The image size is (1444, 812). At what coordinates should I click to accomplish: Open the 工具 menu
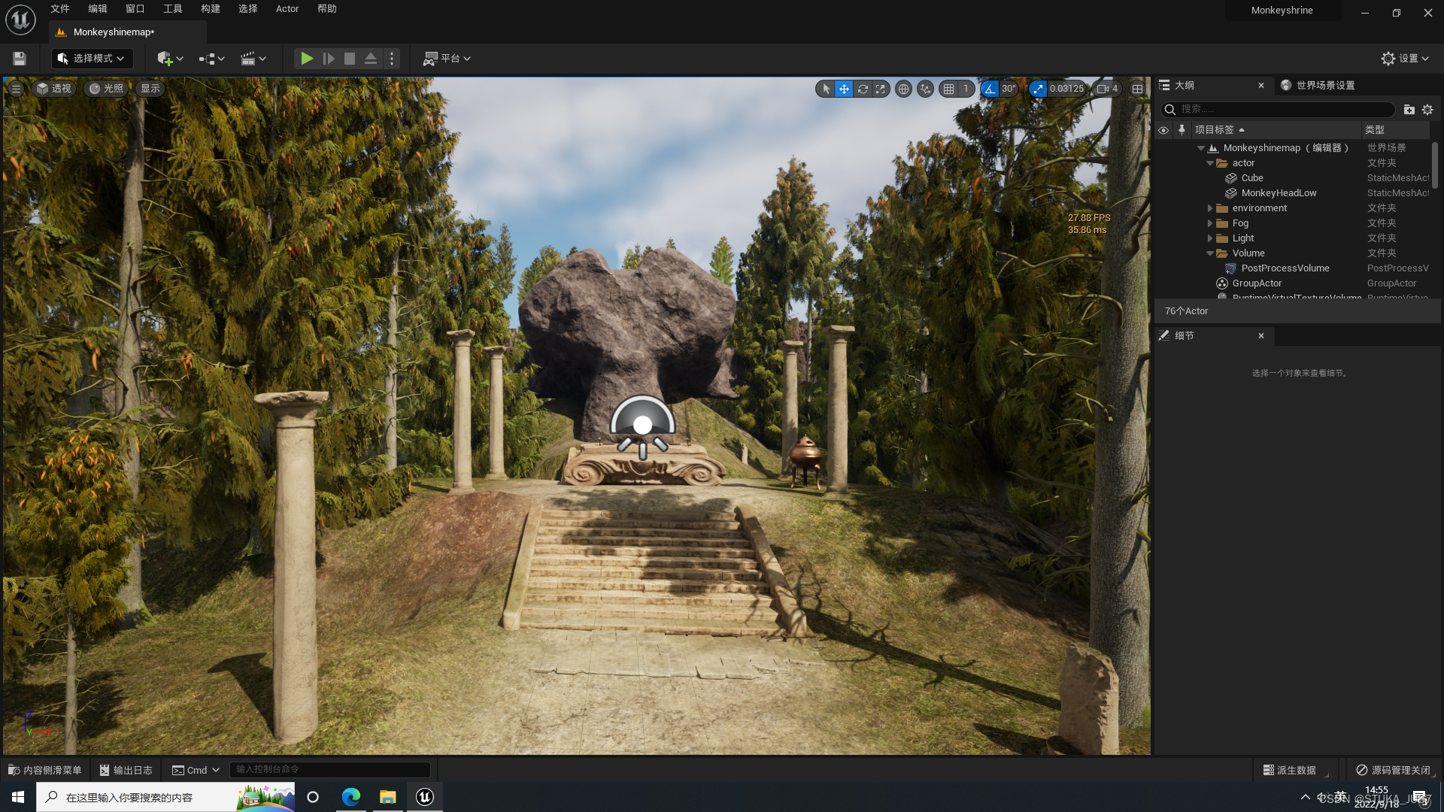[173, 9]
